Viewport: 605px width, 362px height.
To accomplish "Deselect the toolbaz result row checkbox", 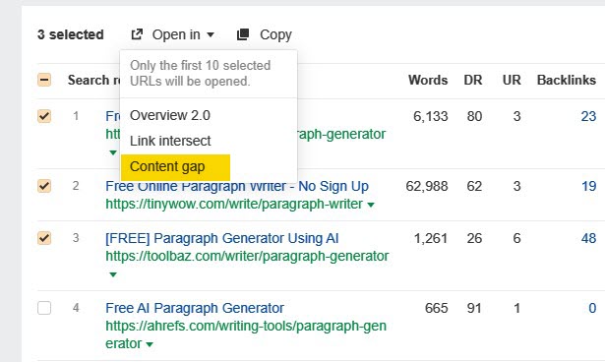I will tap(44, 238).
